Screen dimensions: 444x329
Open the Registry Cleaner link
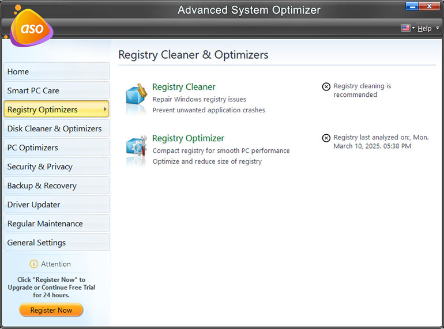click(183, 87)
